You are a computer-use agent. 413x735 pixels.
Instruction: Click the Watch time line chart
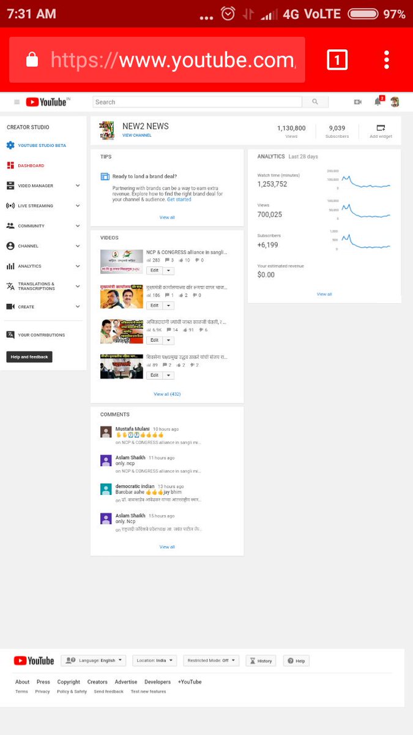(x=365, y=181)
